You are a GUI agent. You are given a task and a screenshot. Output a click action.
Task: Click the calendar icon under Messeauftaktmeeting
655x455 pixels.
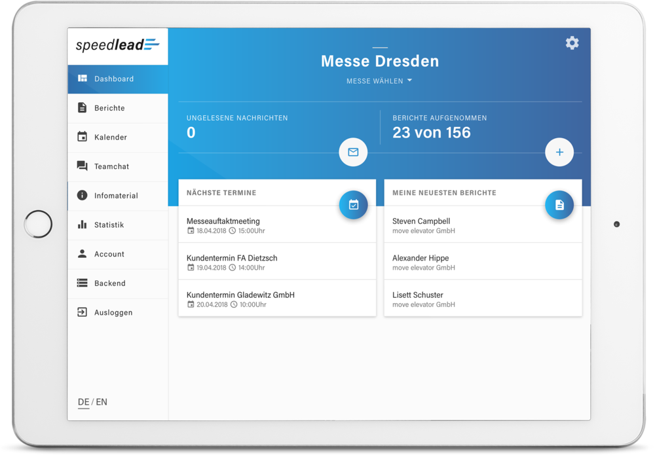(x=191, y=231)
